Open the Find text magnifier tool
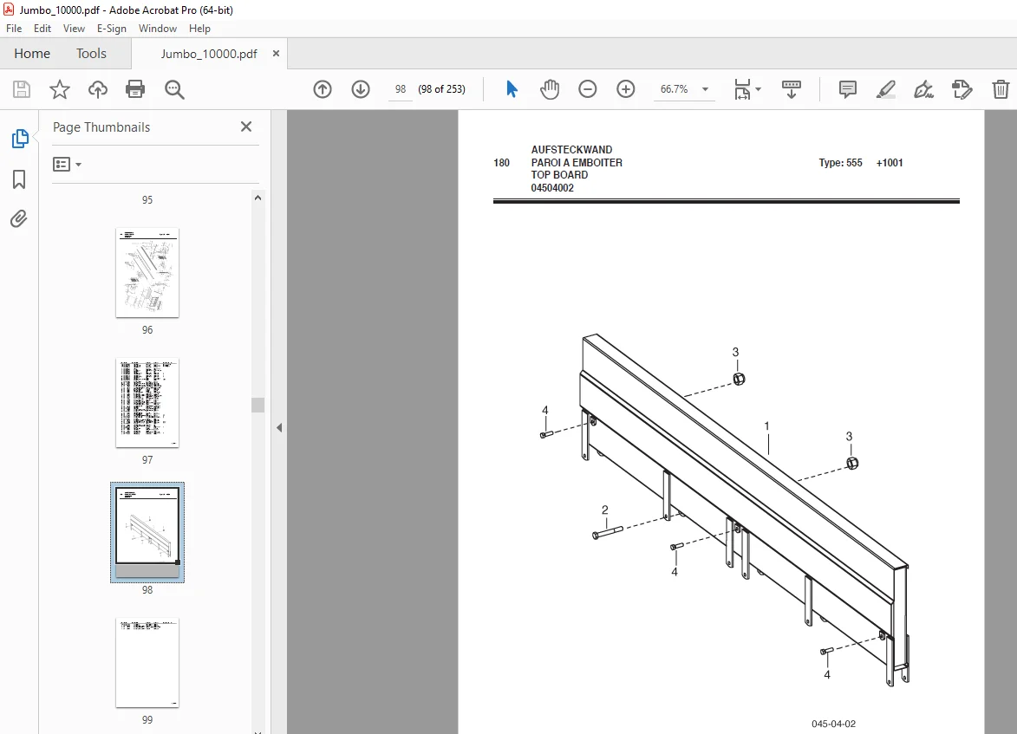 click(x=174, y=89)
